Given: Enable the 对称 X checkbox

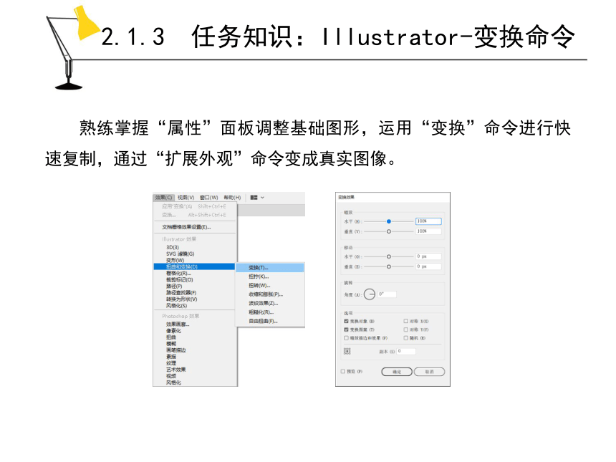Looking at the screenshot, I should (406, 322).
